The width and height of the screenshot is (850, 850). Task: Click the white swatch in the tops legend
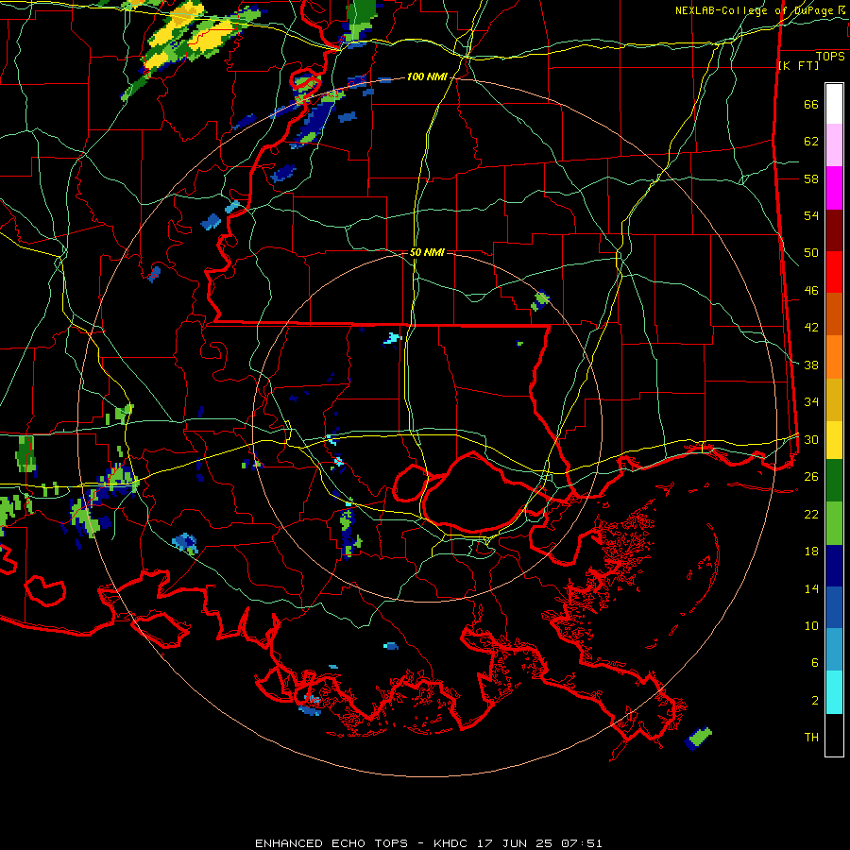coord(834,104)
